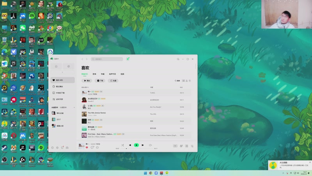Switch to the 有声节目 tab
The width and height of the screenshot is (312, 176).
pos(112,74)
